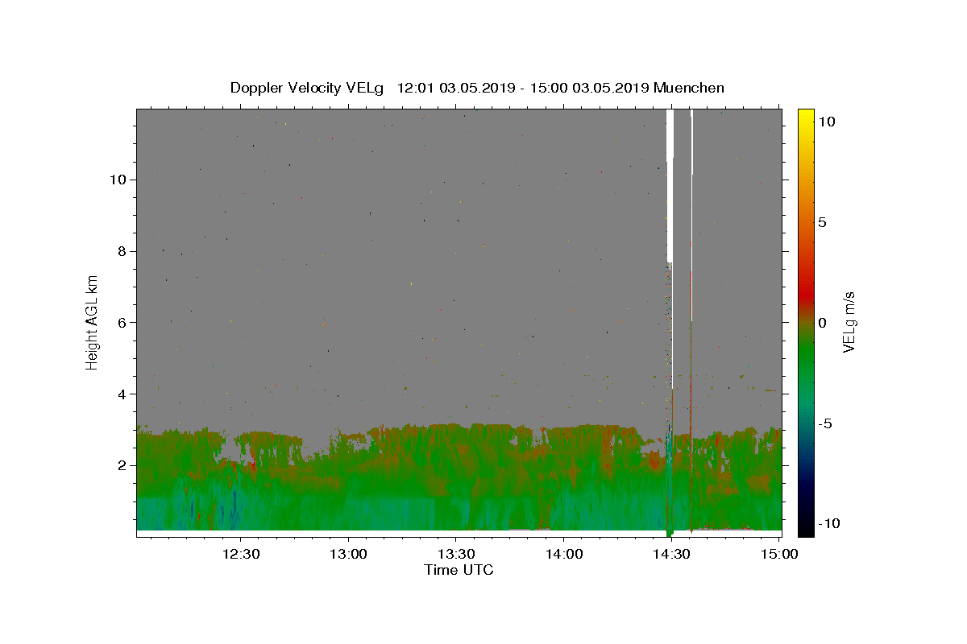Click the 14:30 time axis label
The width and height of the screenshot is (967, 644).
(670, 554)
